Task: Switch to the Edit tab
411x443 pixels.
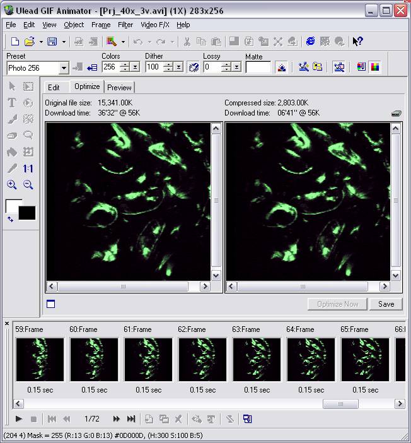Action: tap(54, 87)
